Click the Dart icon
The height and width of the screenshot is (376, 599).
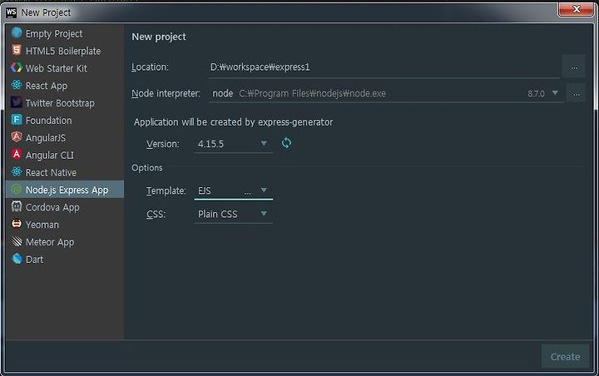click(x=17, y=259)
